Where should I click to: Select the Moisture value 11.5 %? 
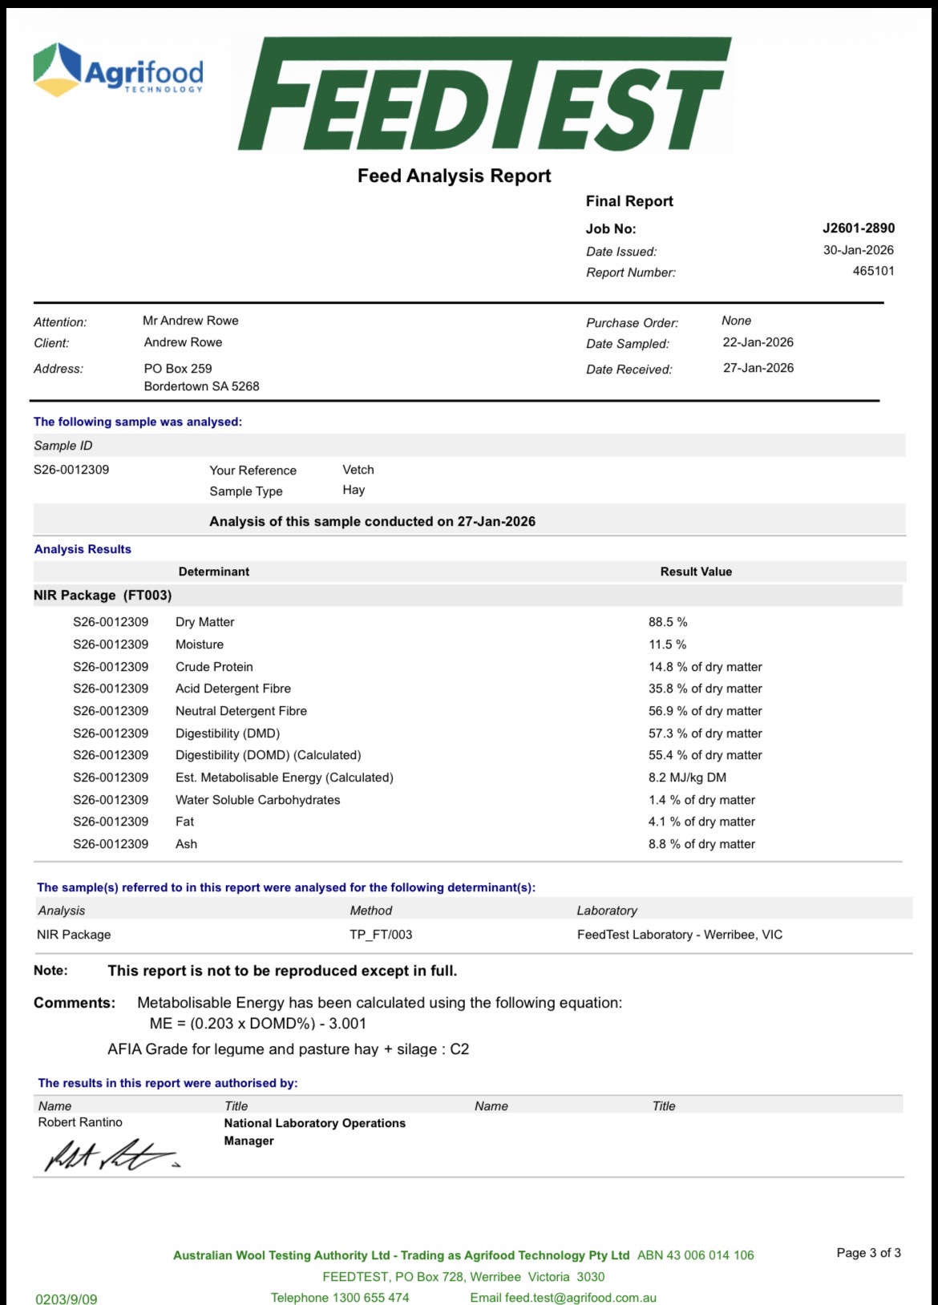point(668,644)
